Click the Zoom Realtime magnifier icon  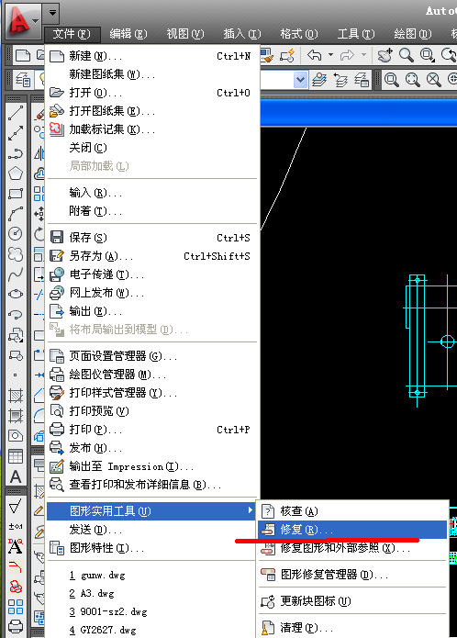click(x=406, y=55)
